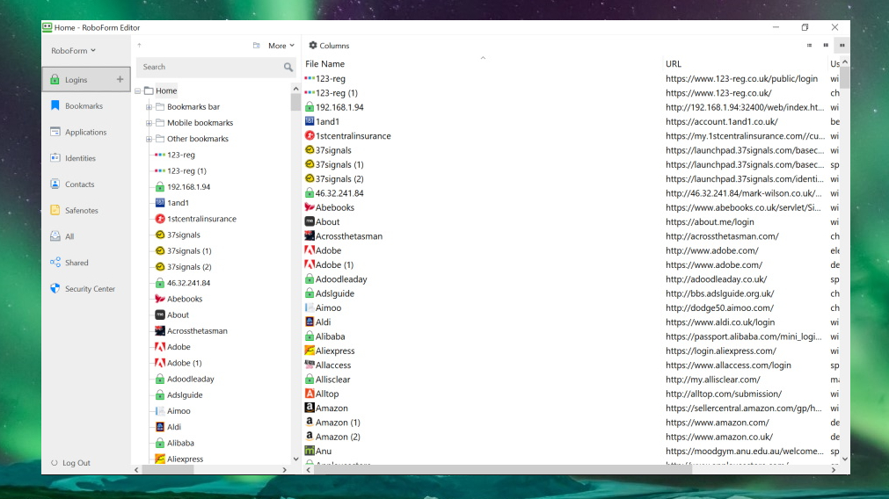889x499 pixels.
Task: Click file list scroll-down arrow
Action: 845,459
